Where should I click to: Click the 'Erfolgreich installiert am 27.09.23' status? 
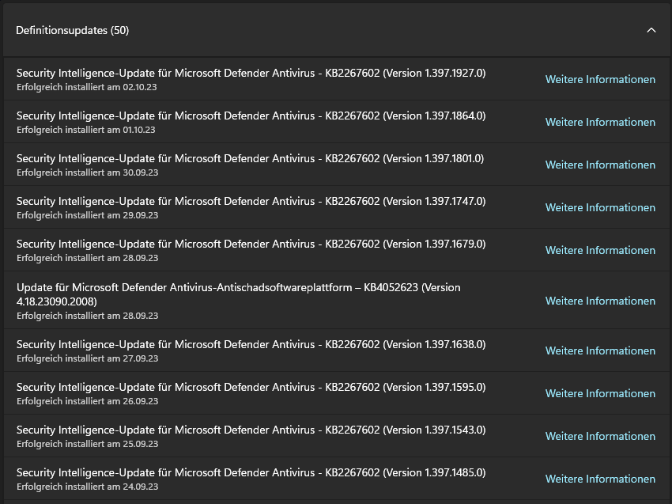click(x=88, y=358)
